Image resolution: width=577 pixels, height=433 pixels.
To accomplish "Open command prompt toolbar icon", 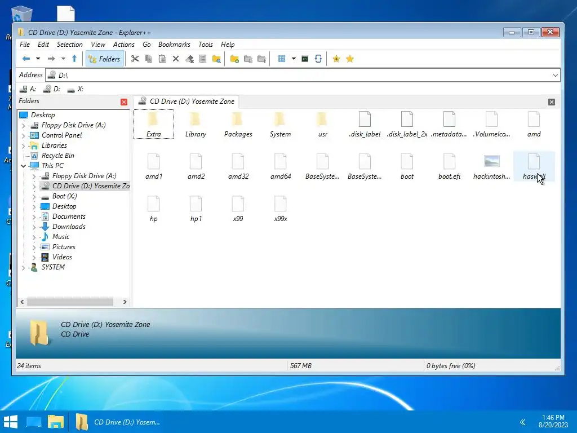I will (305, 59).
